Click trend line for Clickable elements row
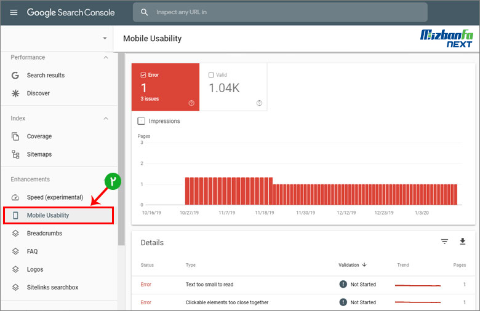The image size is (480, 311). [x=418, y=302]
